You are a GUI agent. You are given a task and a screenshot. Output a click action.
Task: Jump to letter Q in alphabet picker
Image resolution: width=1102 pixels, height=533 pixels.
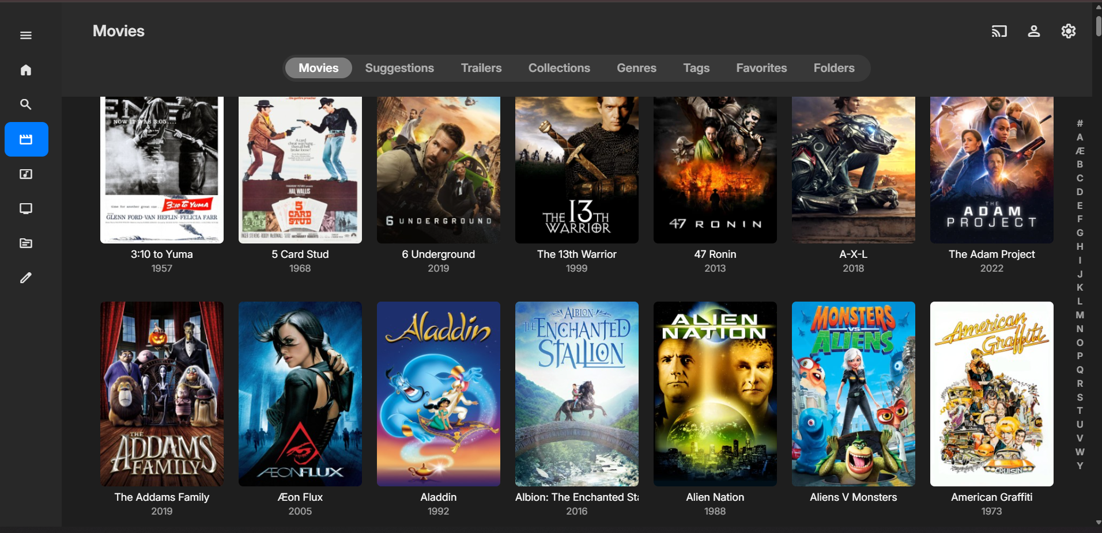point(1080,370)
